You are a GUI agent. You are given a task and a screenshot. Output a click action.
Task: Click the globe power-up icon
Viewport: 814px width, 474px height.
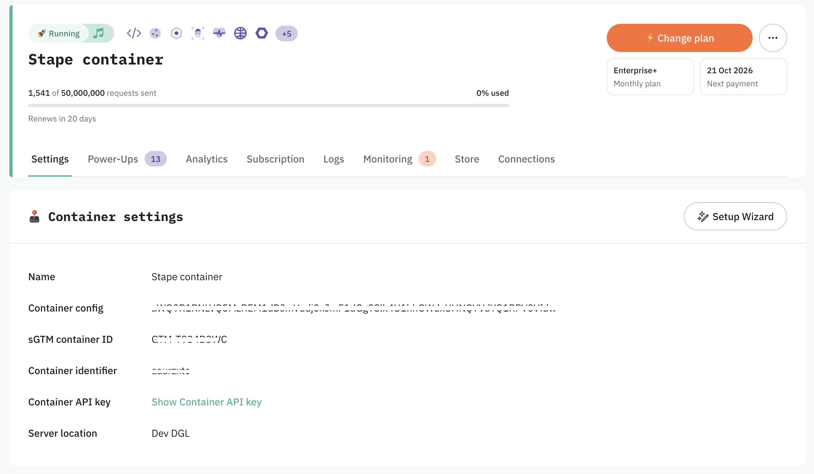(240, 33)
